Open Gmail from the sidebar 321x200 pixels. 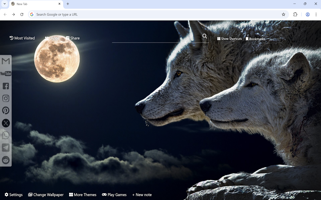6,61
